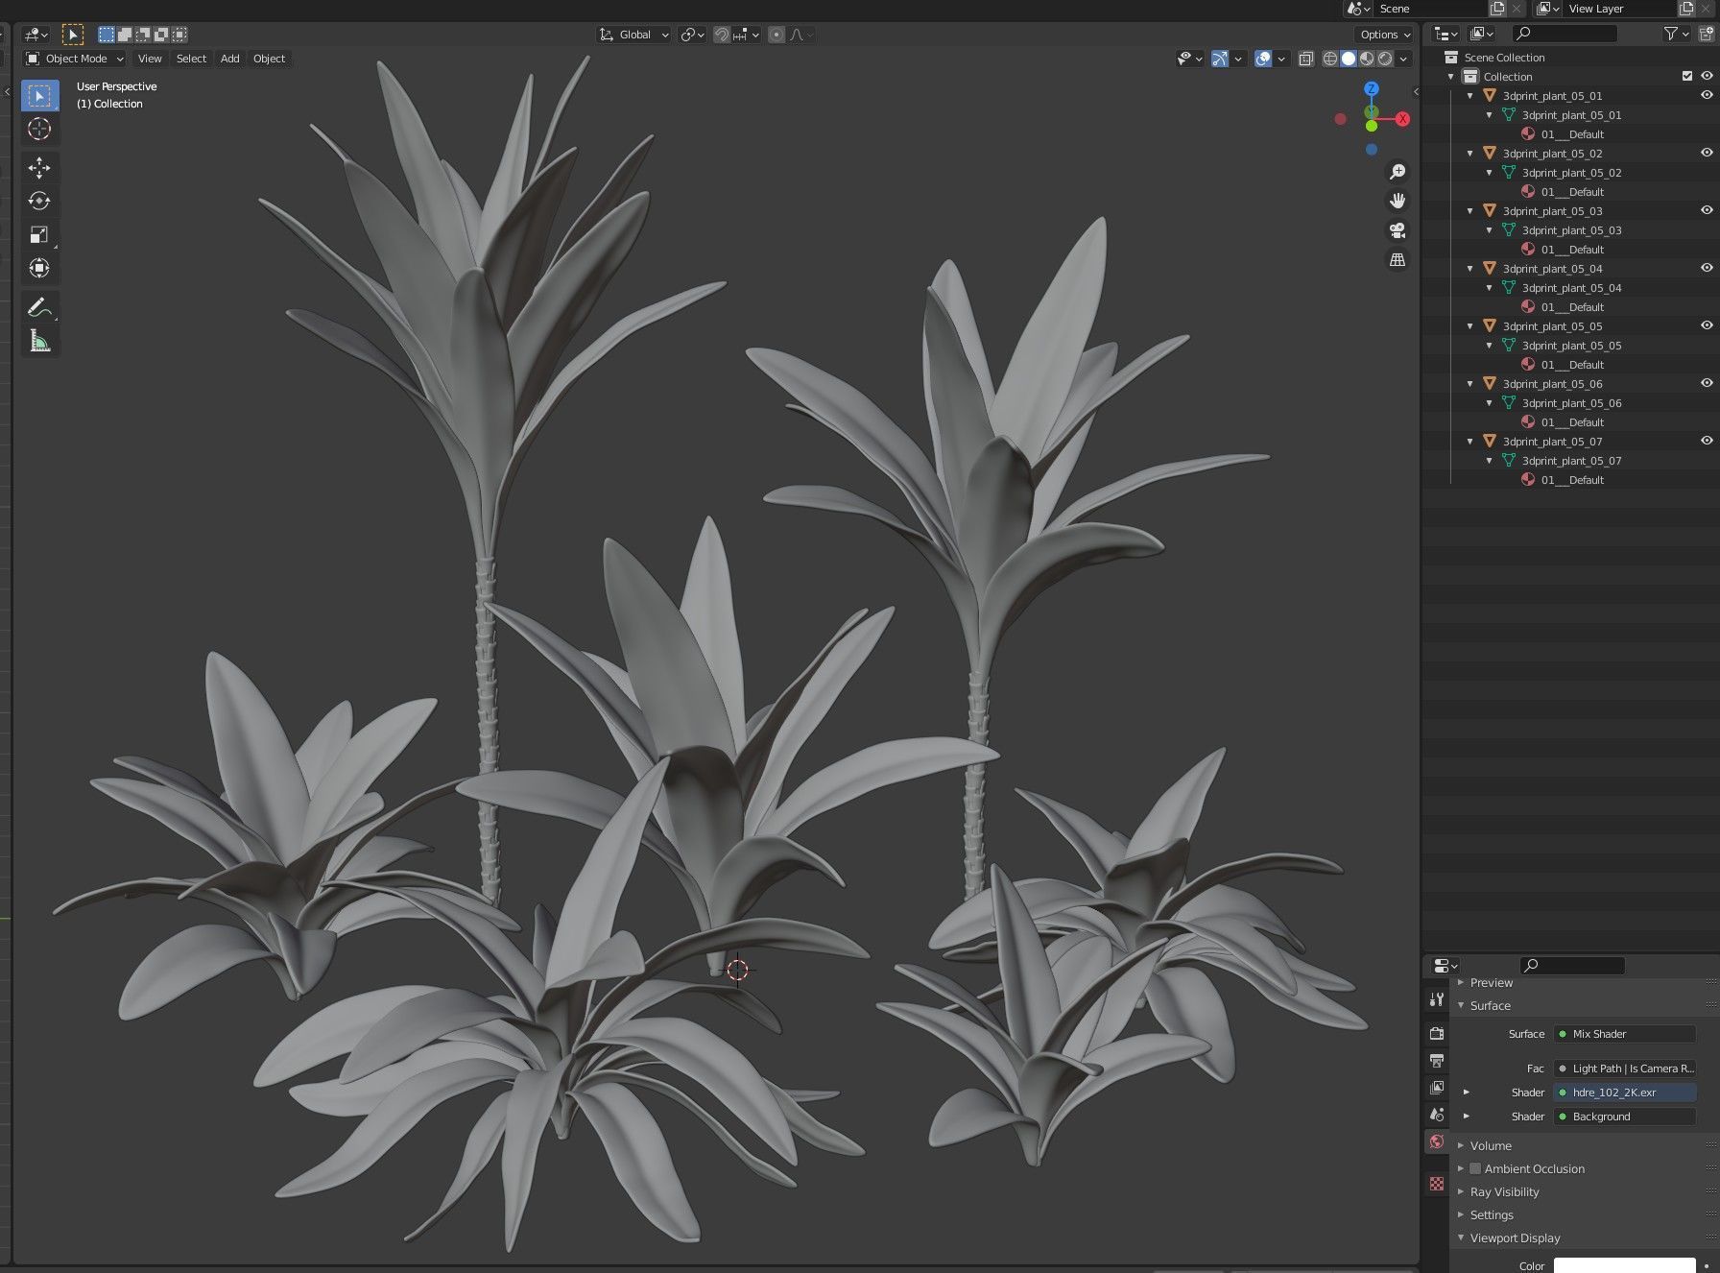
Task: Open the View Layer properties tab
Action: [x=1437, y=1088]
